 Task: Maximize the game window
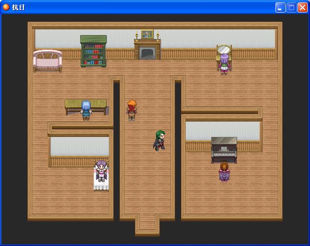[291, 8]
